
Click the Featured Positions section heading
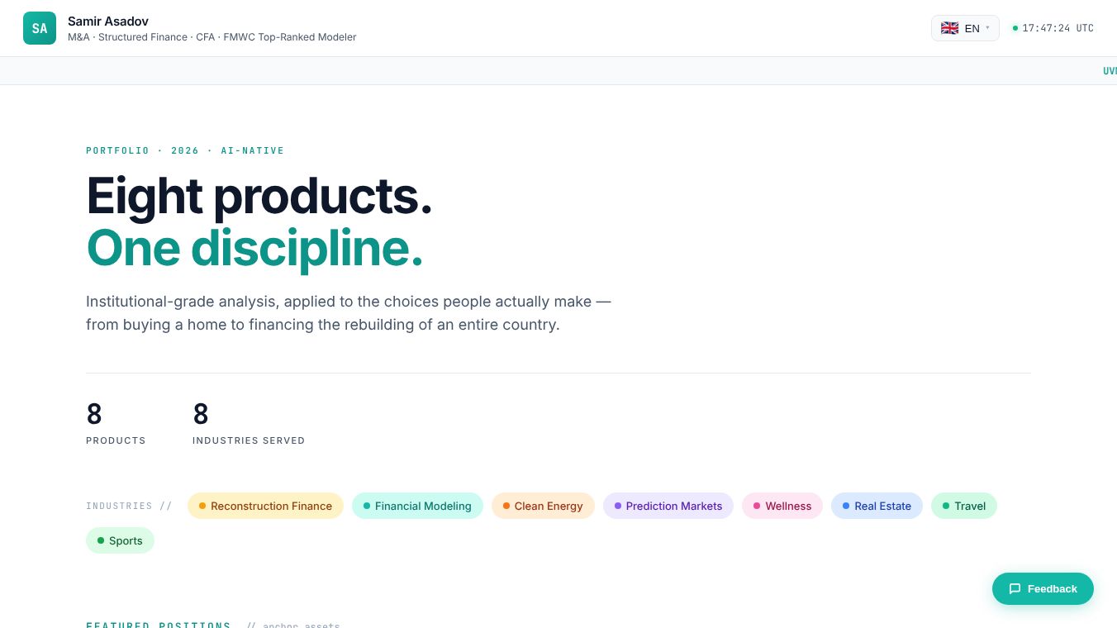tap(159, 626)
